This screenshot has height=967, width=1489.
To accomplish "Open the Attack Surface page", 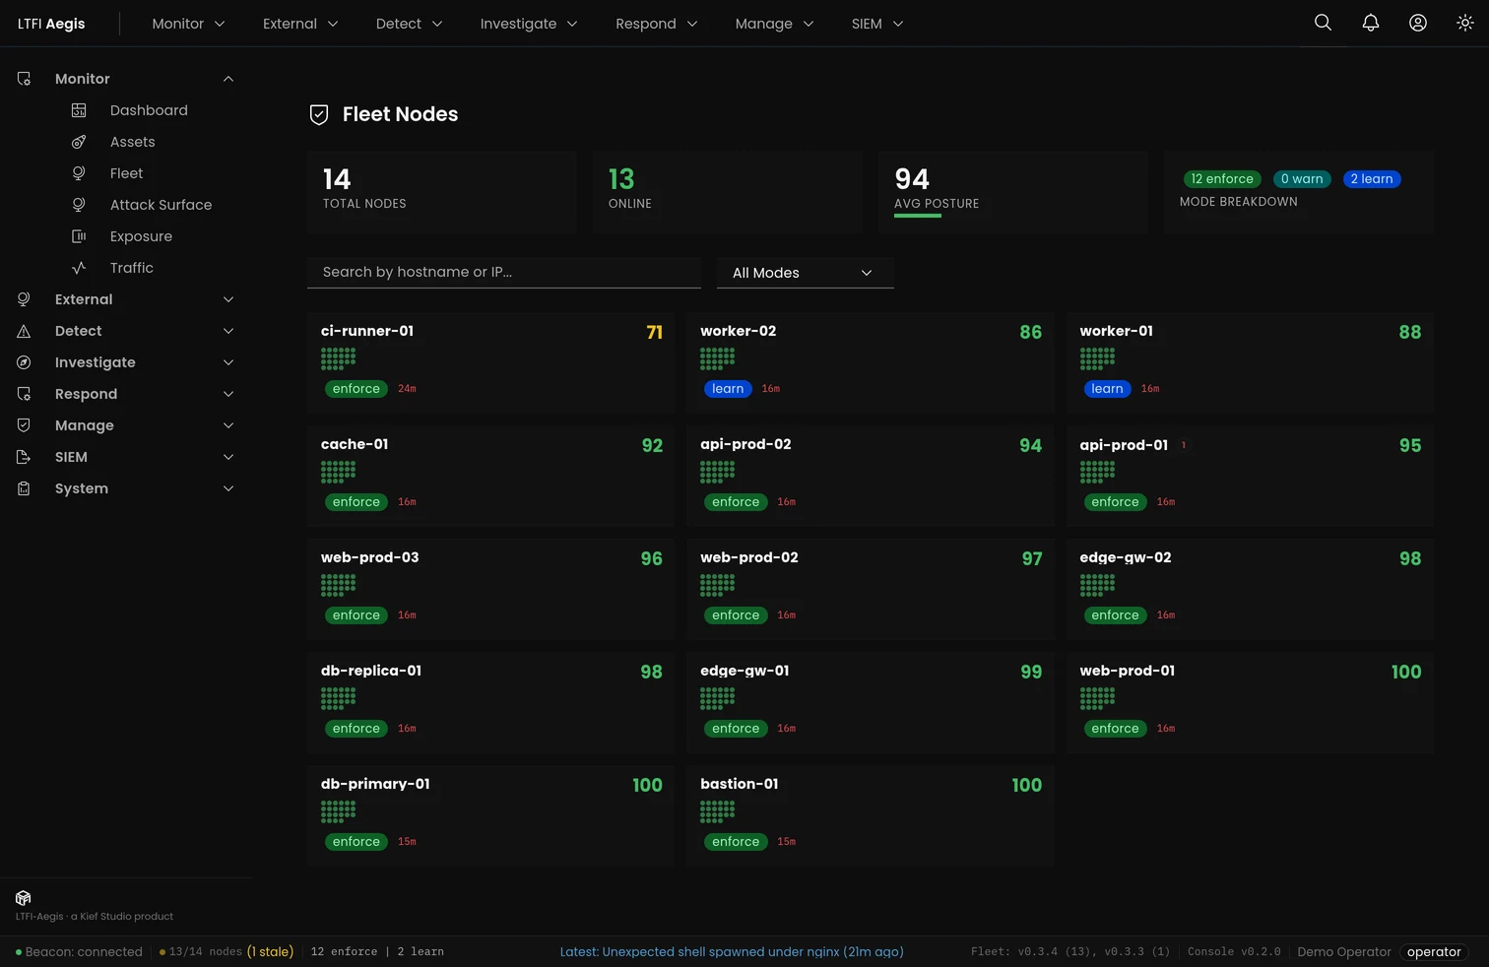I will coord(161,205).
